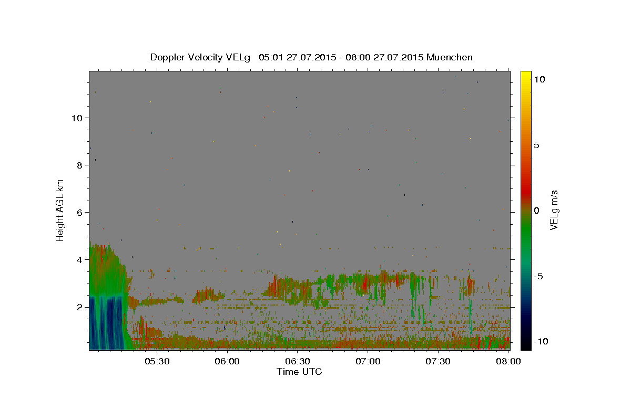This screenshot has height=420, width=631.
Task: Click the colorbar tick value 0
Action: click(536, 211)
